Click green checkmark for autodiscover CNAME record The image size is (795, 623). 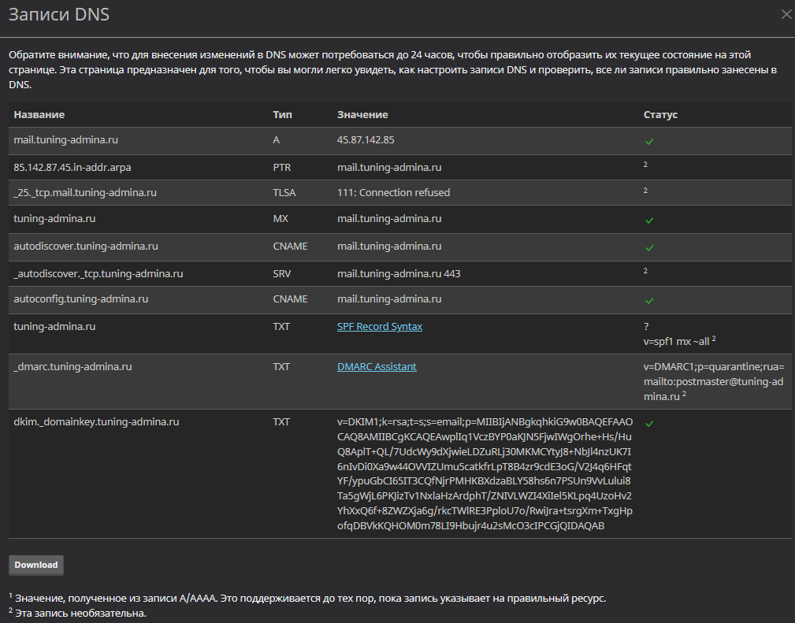tap(649, 248)
